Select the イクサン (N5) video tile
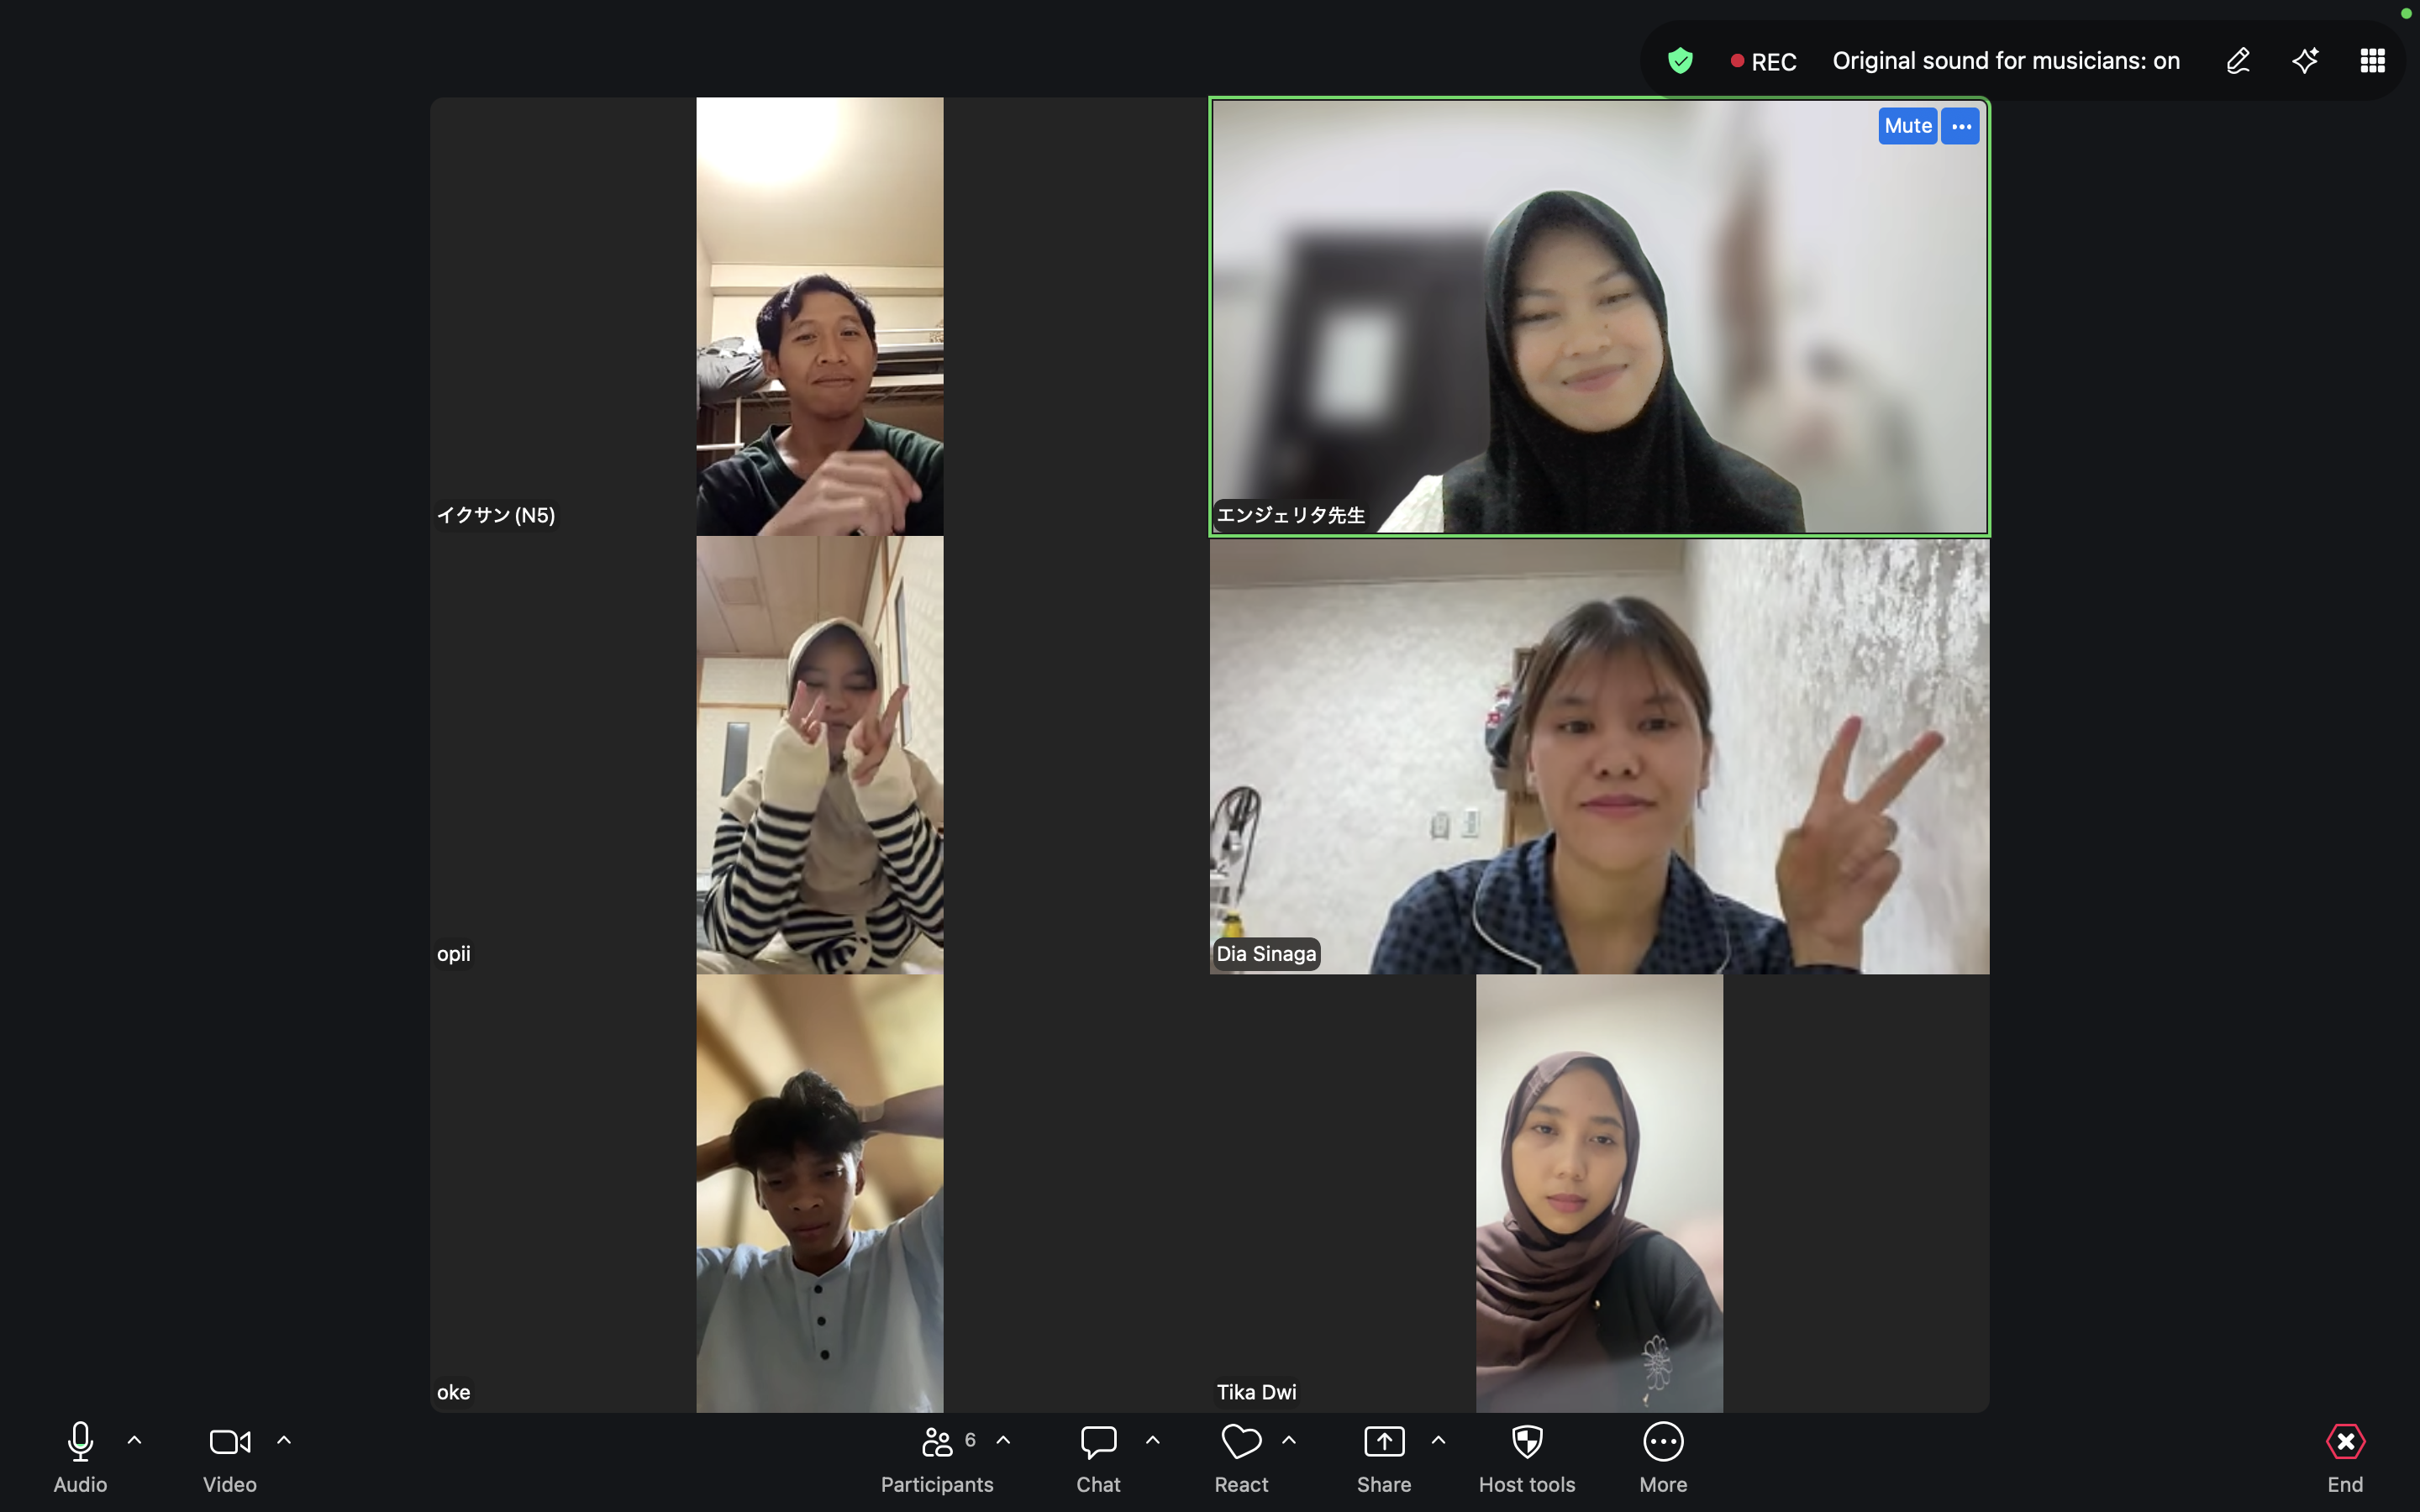2420x1512 pixels. (819, 316)
